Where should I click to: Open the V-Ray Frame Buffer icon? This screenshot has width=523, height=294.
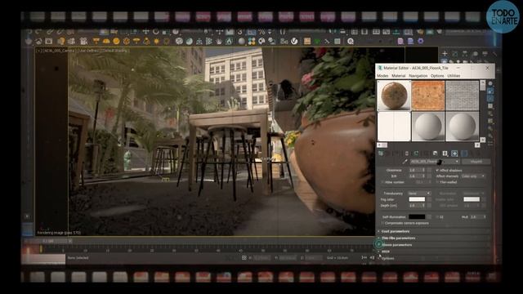pos(48,42)
